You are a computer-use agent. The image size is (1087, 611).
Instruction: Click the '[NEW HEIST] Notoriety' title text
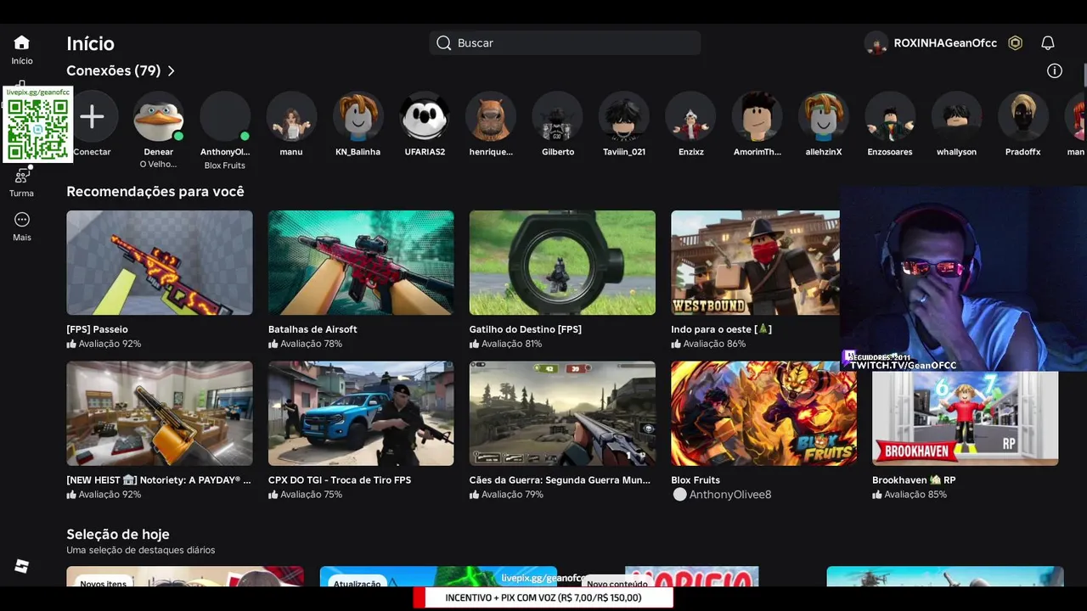(x=159, y=480)
